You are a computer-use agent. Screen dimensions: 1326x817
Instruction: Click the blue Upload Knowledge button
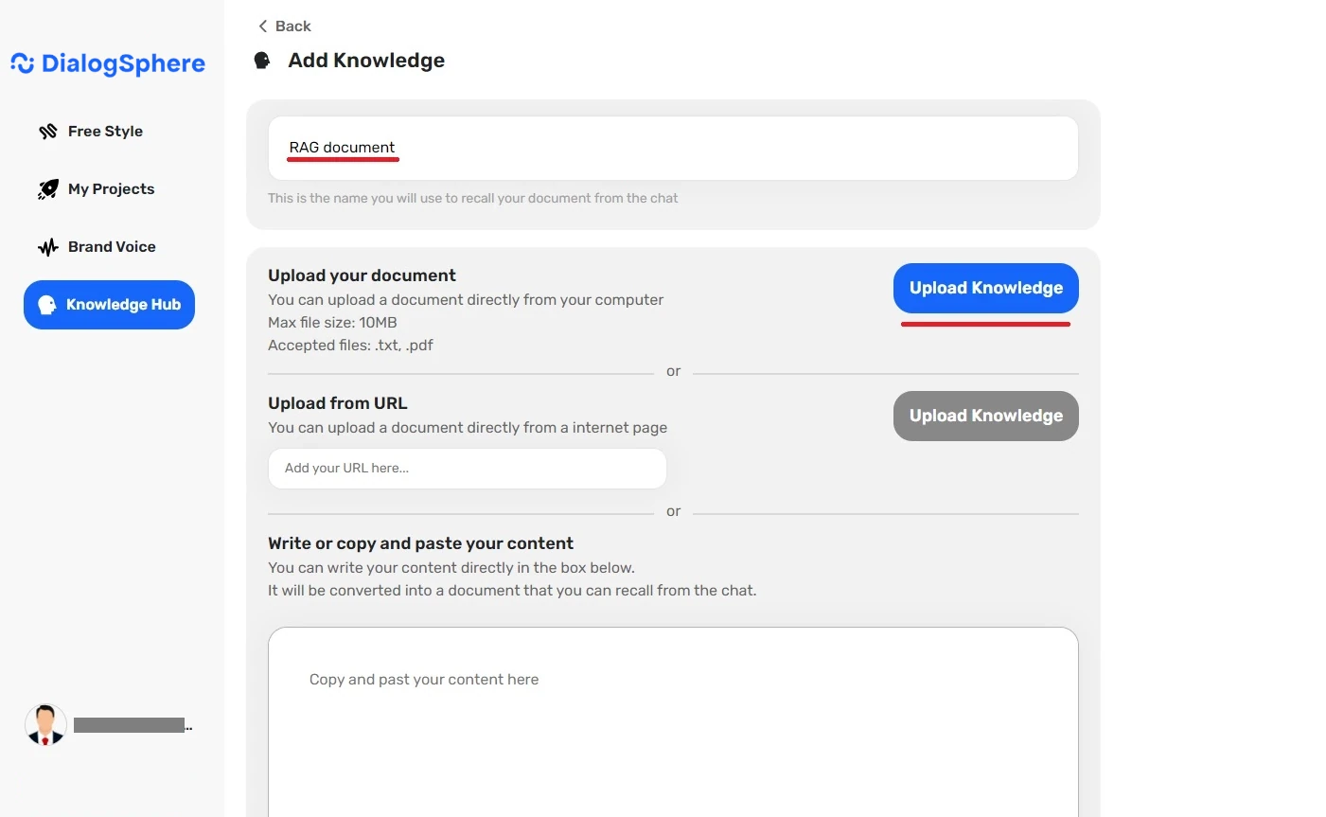click(985, 287)
